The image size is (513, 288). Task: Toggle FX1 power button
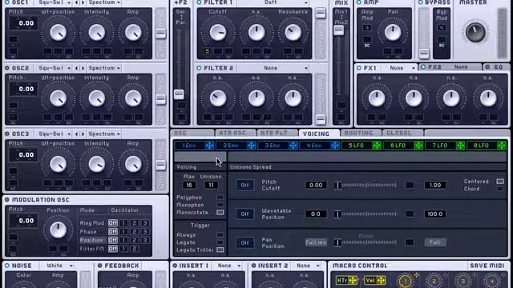(359, 68)
